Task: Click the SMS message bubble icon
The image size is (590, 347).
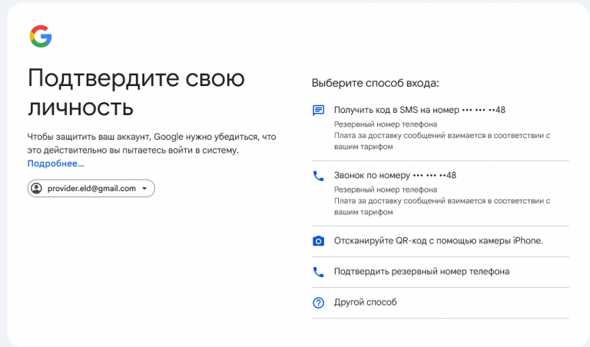Action: 318,111
